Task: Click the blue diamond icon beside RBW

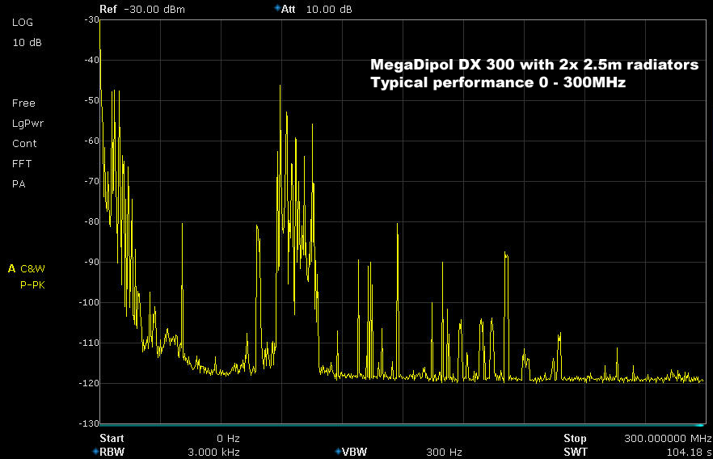Action: coord(95,451)
